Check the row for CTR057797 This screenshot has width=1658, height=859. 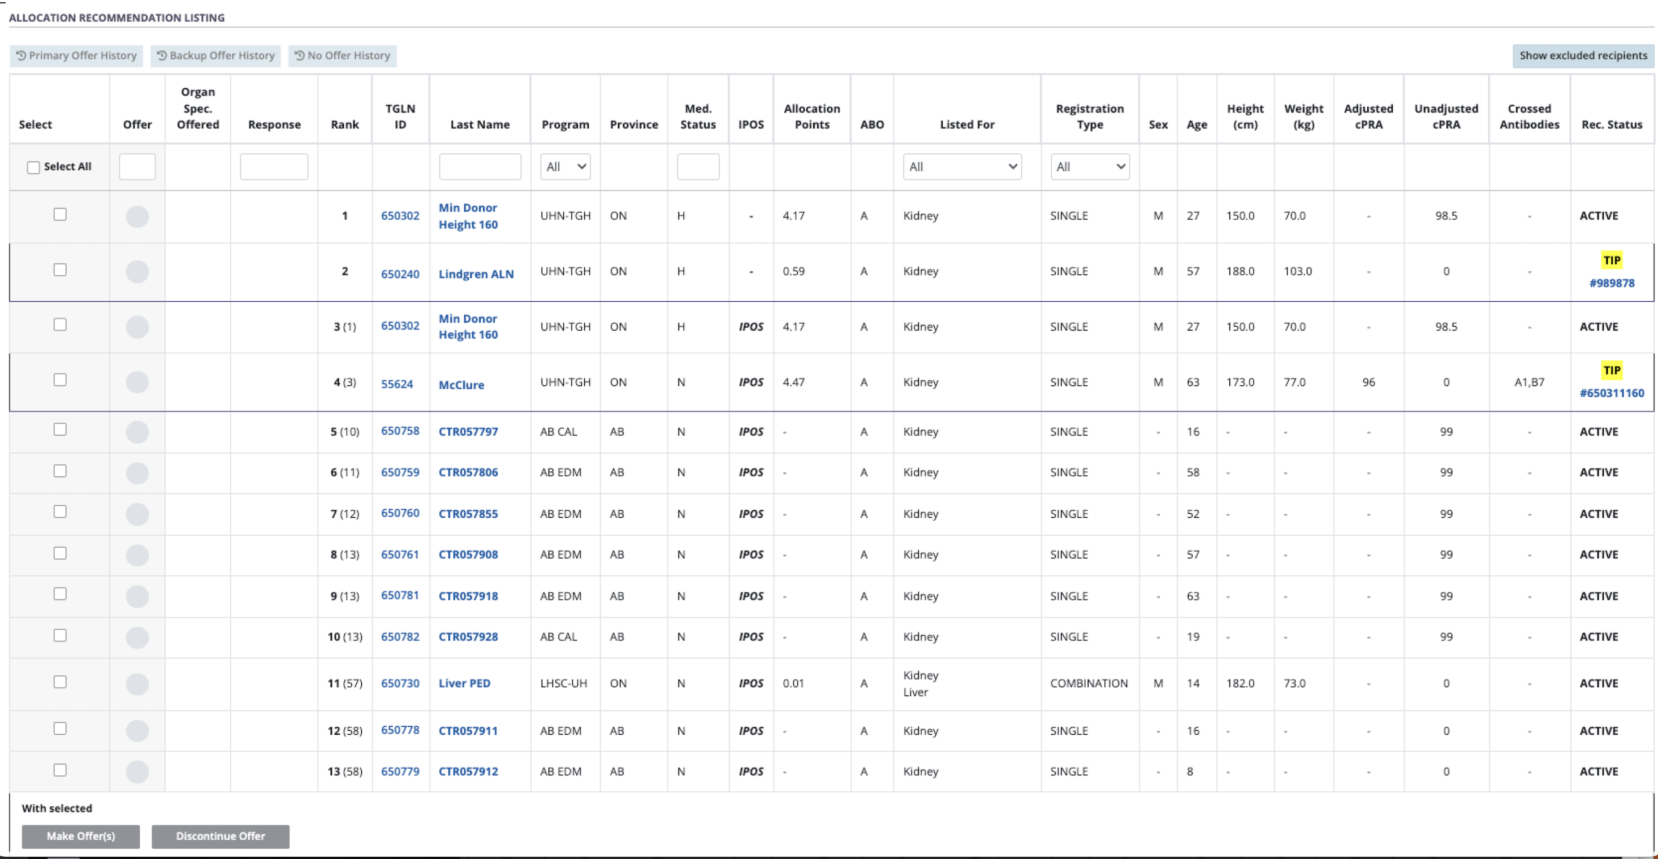(60, 428)
